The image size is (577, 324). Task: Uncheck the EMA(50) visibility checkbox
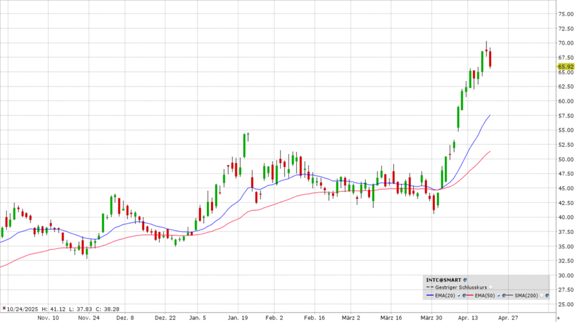[499, 295]
